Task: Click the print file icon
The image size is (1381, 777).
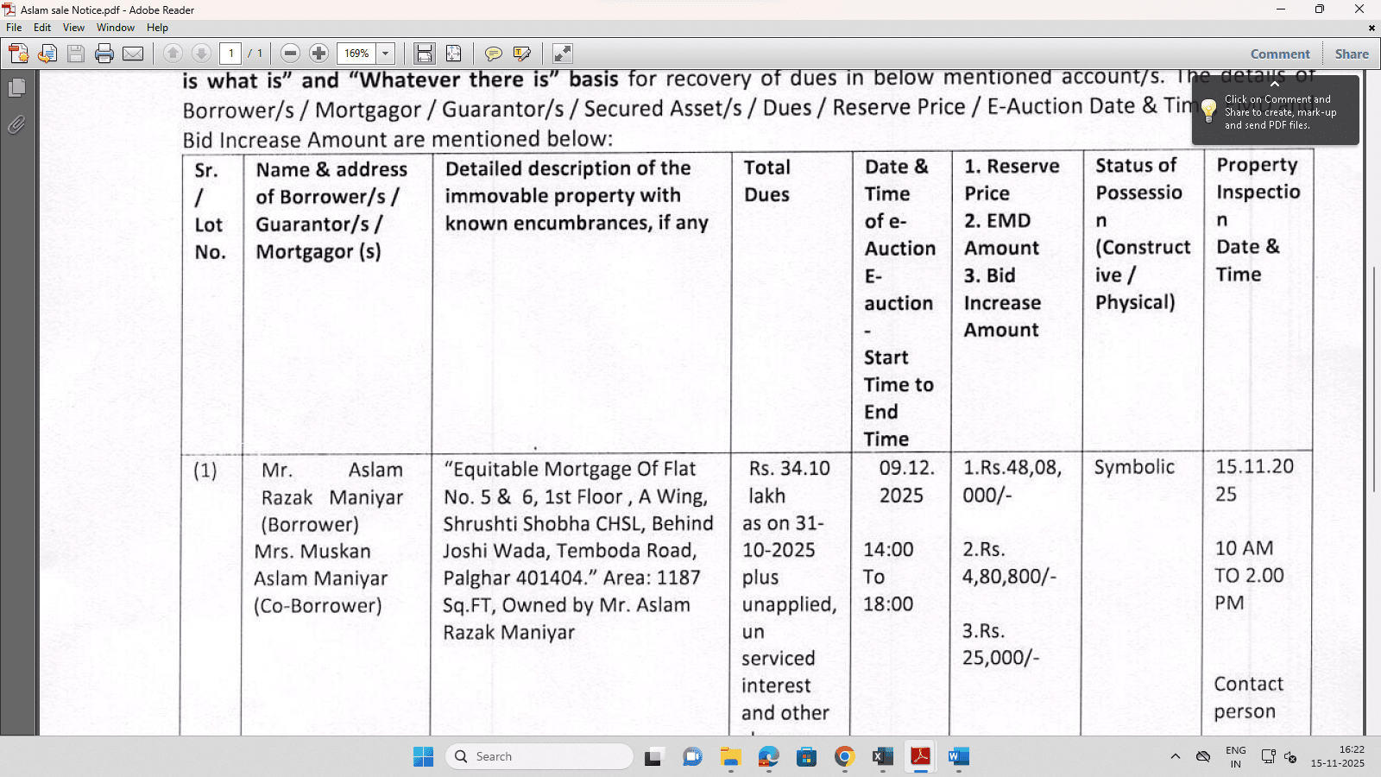Action: click(x=104, y=54)
